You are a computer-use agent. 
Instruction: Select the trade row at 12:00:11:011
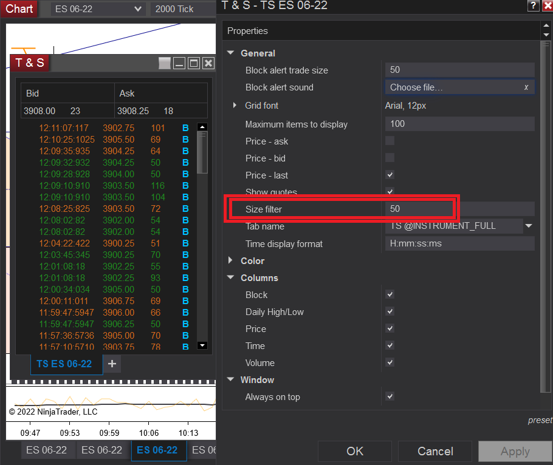click(114, 301)
